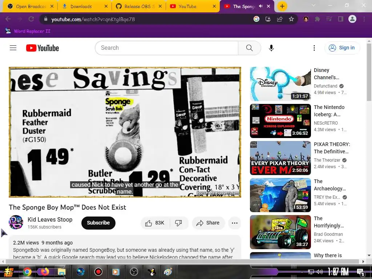Visit the NEScRETRO channel
This screenshot has height=279, width=372.
pyautogui.click(x=326, y=123)
